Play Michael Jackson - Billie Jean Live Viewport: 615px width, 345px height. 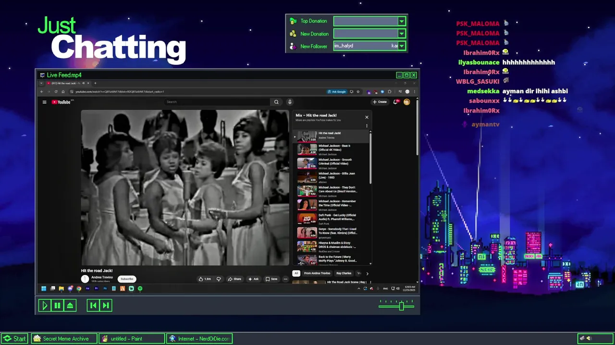click(332, 178)
